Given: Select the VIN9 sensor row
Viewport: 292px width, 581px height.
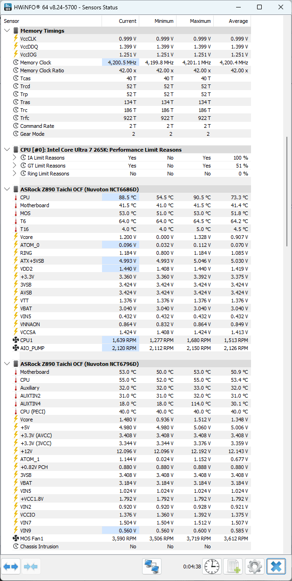Looking at the screenshot, I should coord(126,531).
